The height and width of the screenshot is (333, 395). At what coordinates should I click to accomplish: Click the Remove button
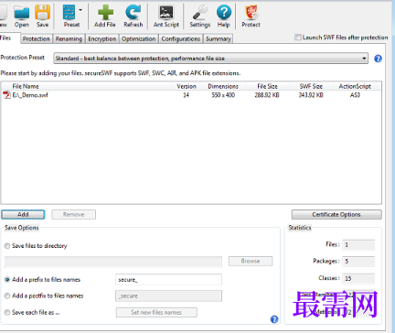click(x=73, y=214)
